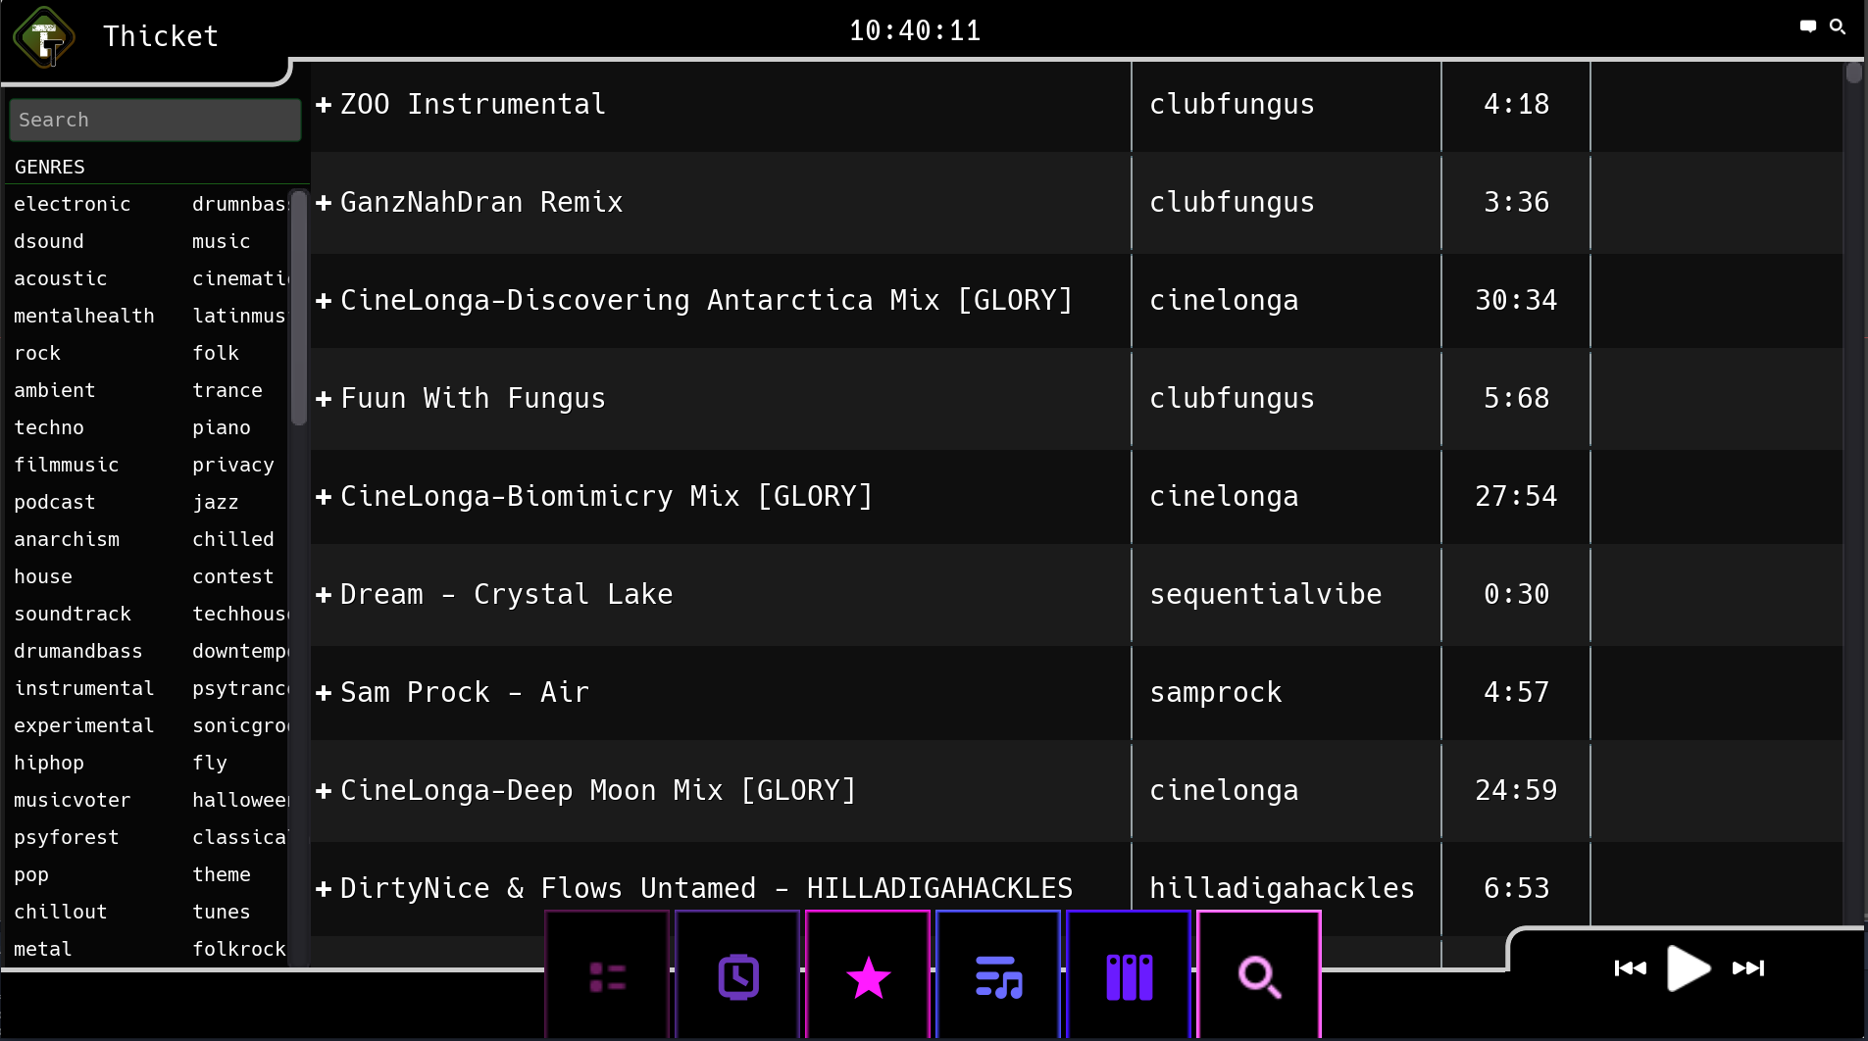Click inside the Search field
This screenshot has width=1868, height=1041.
(x=154, y=120)
